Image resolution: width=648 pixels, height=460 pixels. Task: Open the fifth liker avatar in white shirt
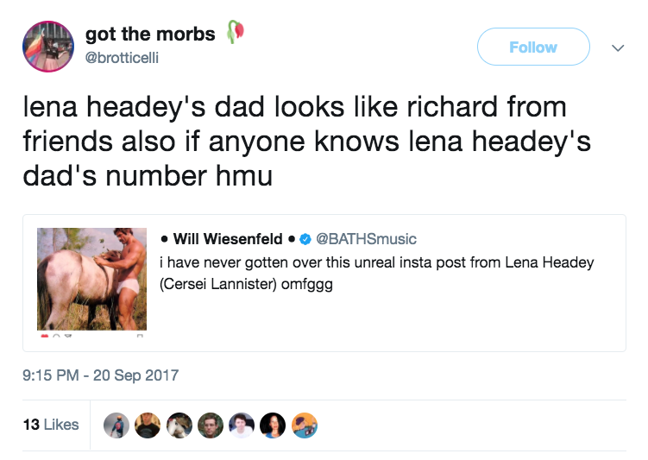[242, 425]
